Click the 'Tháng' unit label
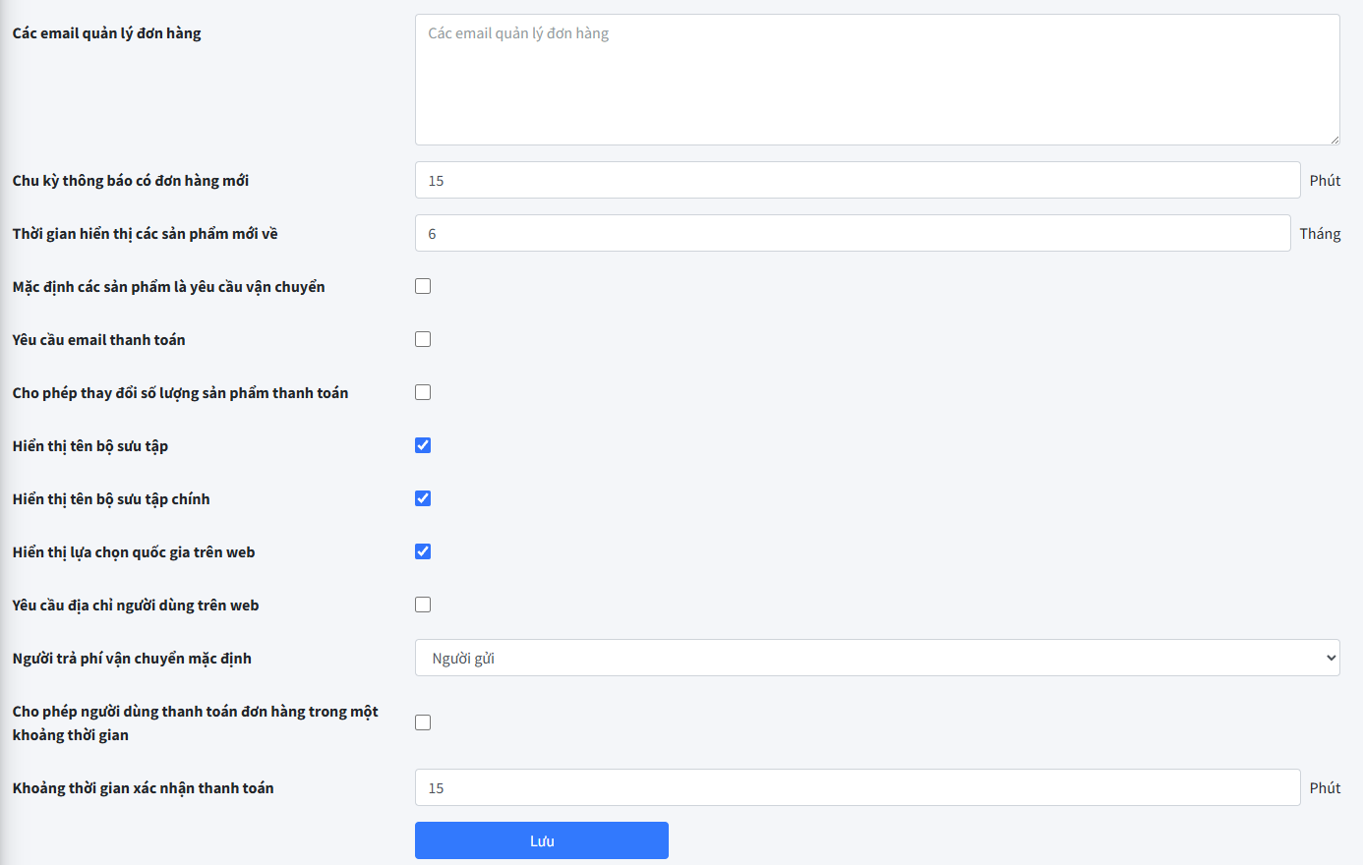 (x=1320, y=234)
